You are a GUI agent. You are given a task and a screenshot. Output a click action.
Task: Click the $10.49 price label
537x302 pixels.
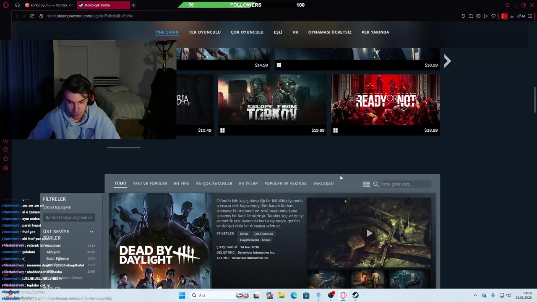(x=205, y=130)
